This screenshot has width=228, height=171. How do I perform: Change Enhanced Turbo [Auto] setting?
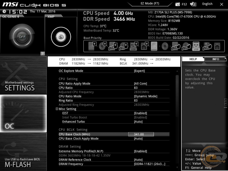point(116,121)
